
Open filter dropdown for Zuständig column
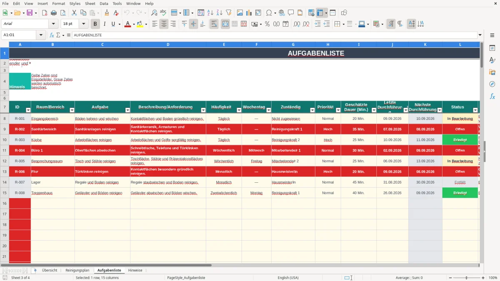(312, 110)
